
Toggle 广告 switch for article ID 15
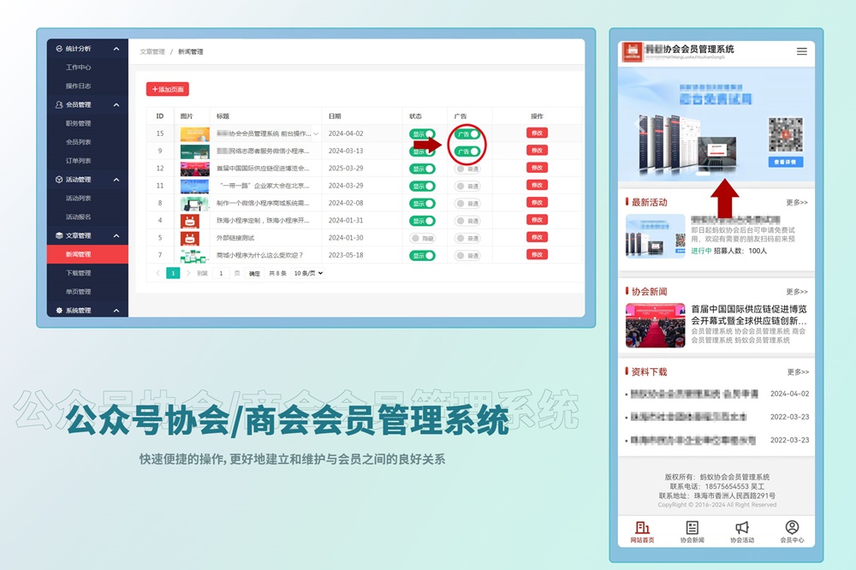point(467,134)
